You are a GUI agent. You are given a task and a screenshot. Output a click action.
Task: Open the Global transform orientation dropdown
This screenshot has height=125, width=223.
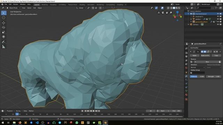(81, 8)
